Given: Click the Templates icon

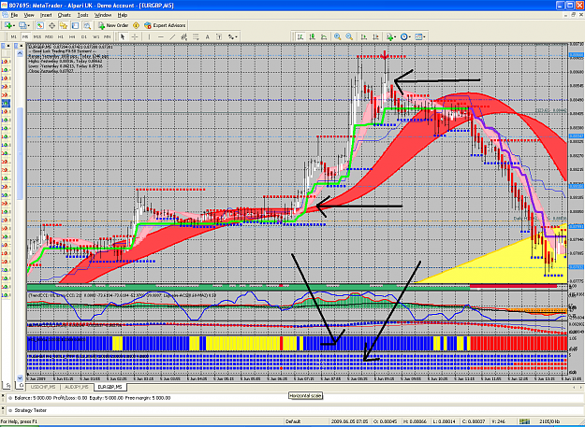Looking at the screenshot, I should [418, 36].
